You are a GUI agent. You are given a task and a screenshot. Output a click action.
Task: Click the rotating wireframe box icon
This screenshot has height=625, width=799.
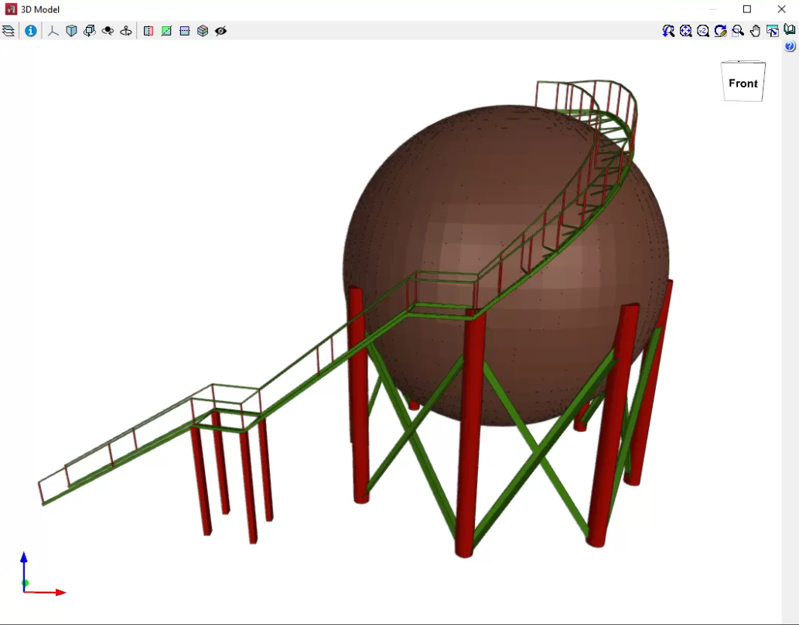[90, 31]
